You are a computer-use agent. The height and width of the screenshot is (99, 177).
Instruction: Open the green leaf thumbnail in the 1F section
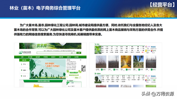pyautogui.click(x=98, y=50)
